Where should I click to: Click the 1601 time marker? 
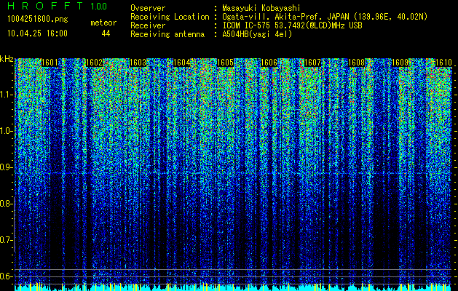50,63
